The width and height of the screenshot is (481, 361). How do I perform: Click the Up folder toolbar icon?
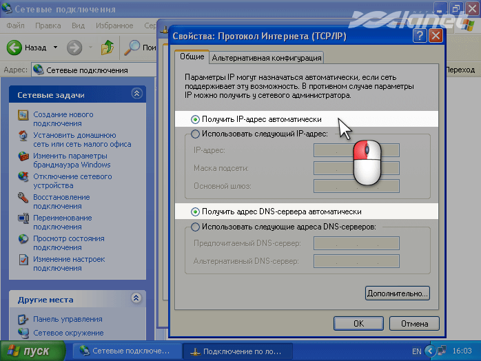pyautogui.click(x=107, y=48)
